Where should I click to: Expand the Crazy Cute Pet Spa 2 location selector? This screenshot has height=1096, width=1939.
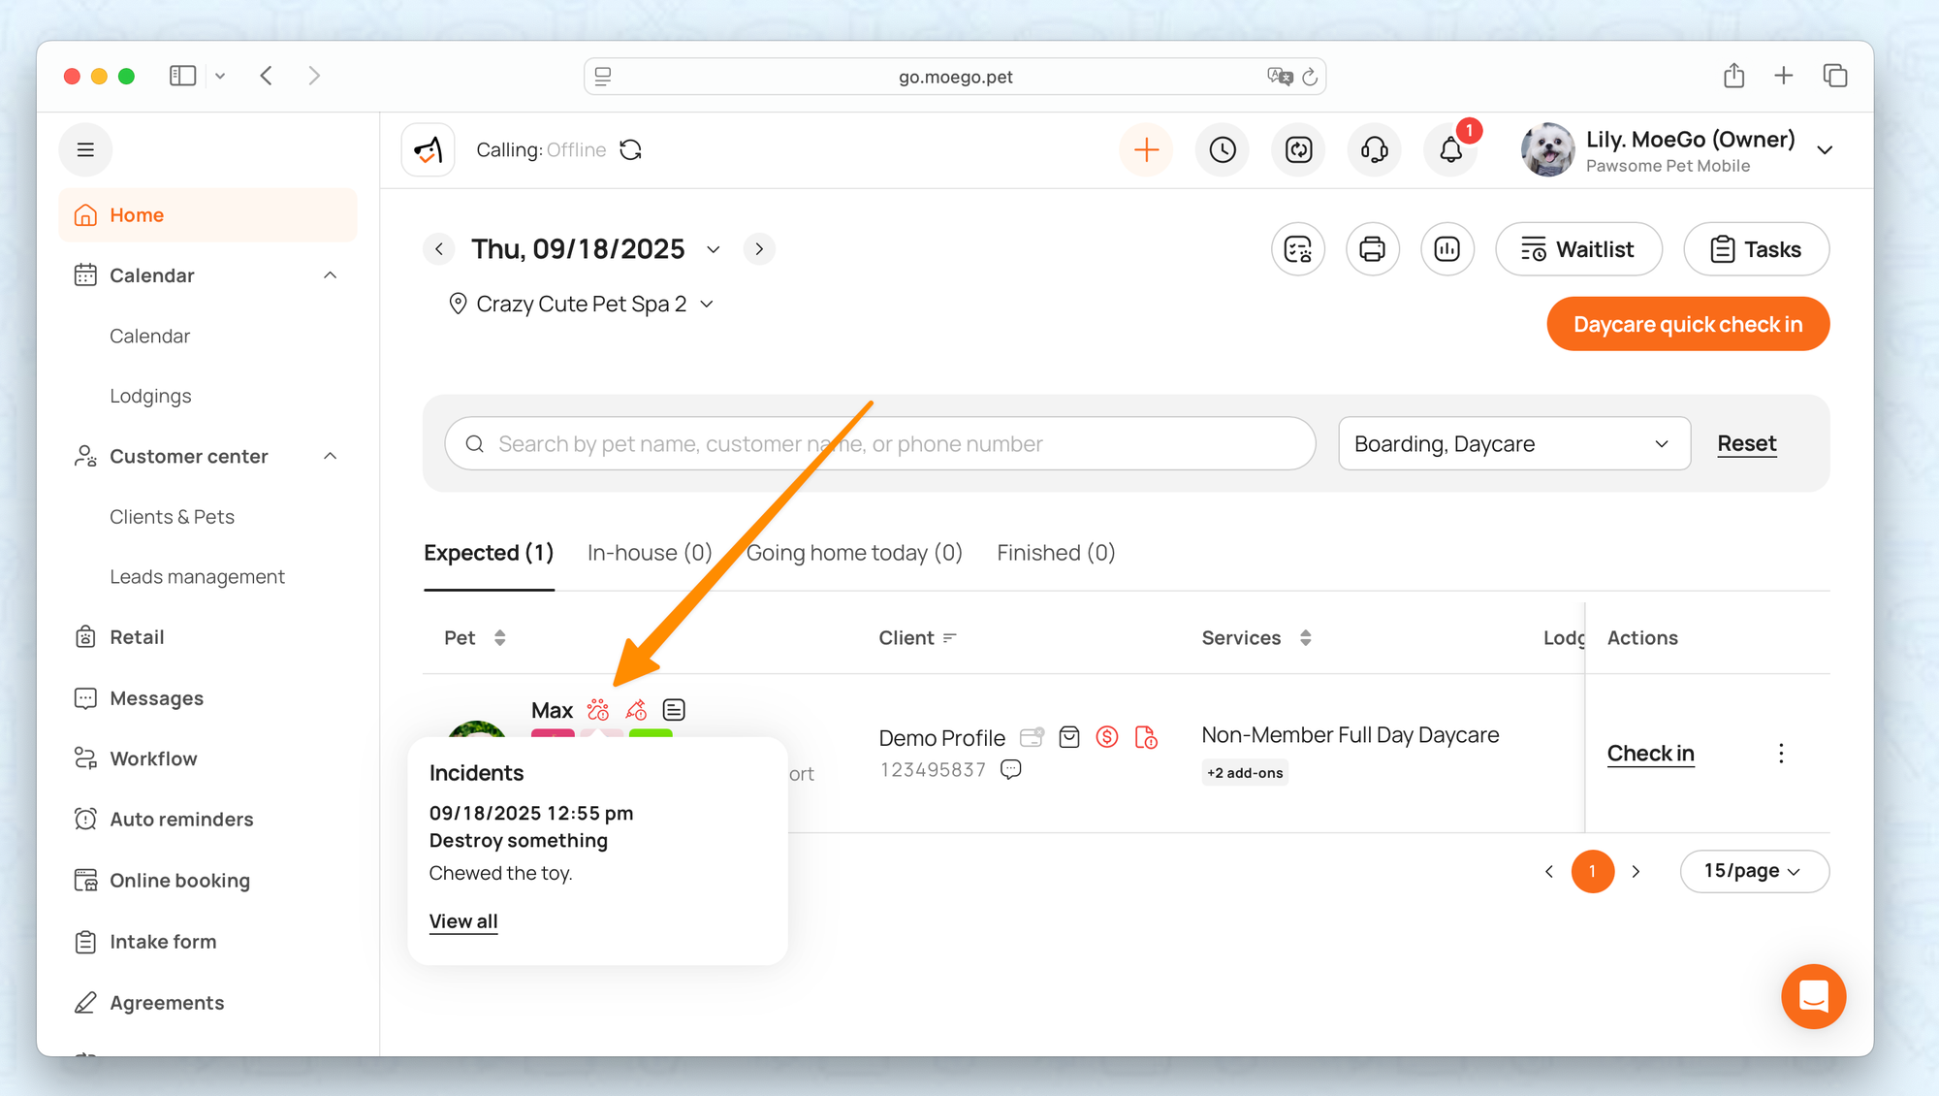[x=582, y=304]
